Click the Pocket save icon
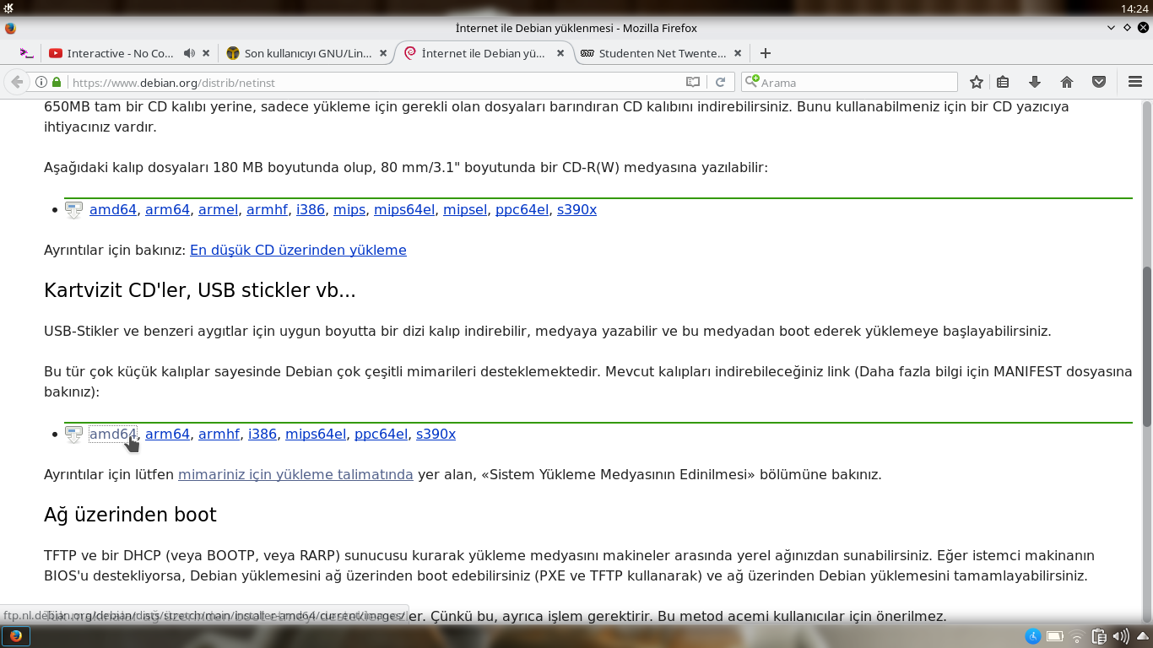Image resolution: width=1153 pixels, height=648 pixels. pos(1099,82)
